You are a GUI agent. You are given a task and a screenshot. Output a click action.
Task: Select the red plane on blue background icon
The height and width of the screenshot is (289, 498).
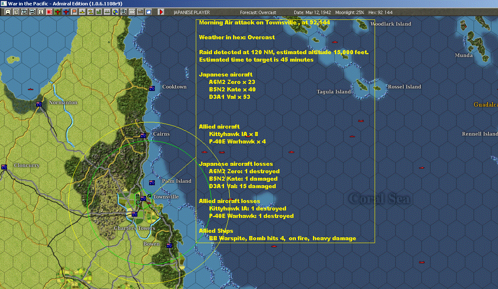point(66,12)
